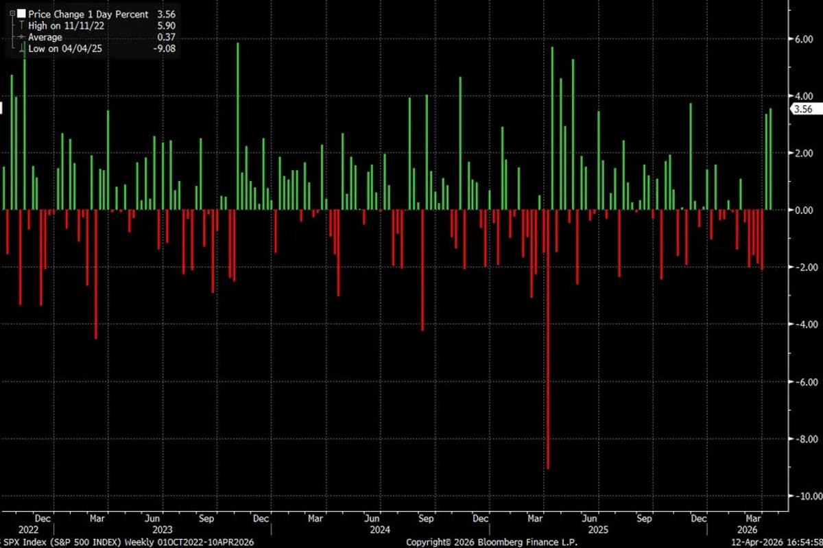This screenshot has width=823, height=548.
Task: Select the 2024 label on the time axis
Action: pos(379,529)
